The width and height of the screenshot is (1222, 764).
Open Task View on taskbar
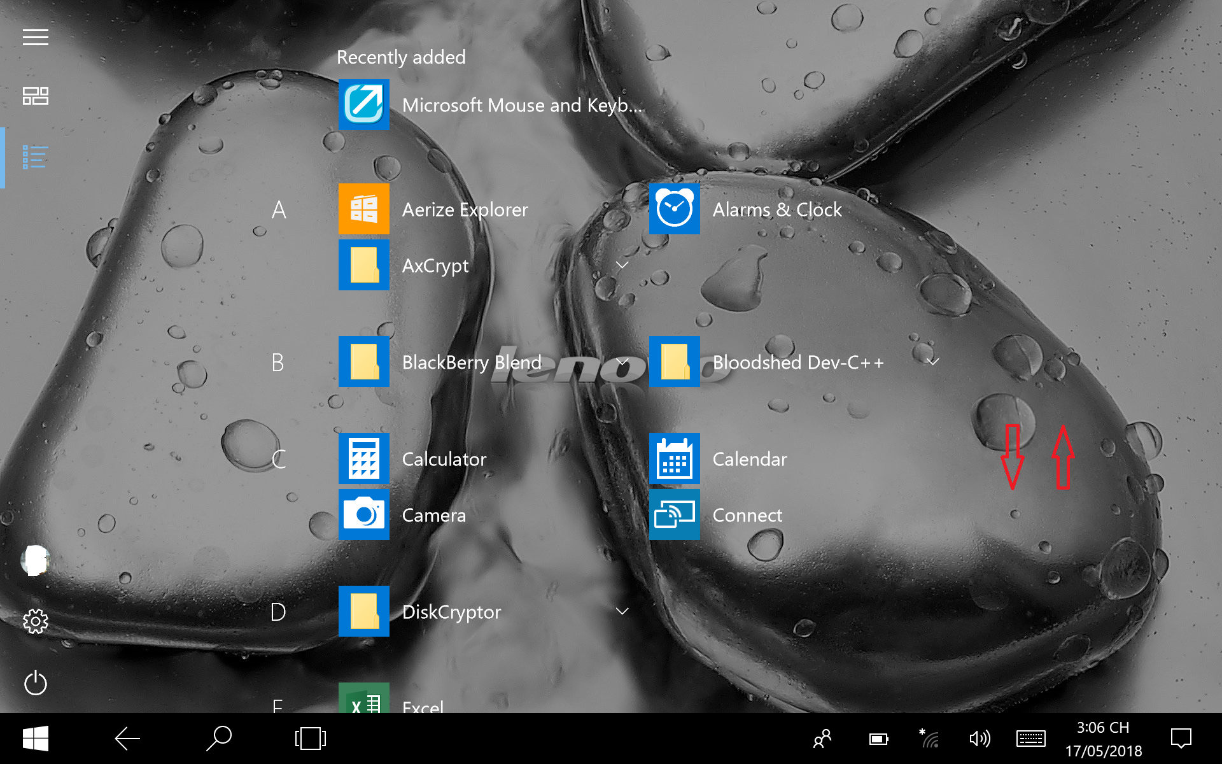[x=311, y=739]
